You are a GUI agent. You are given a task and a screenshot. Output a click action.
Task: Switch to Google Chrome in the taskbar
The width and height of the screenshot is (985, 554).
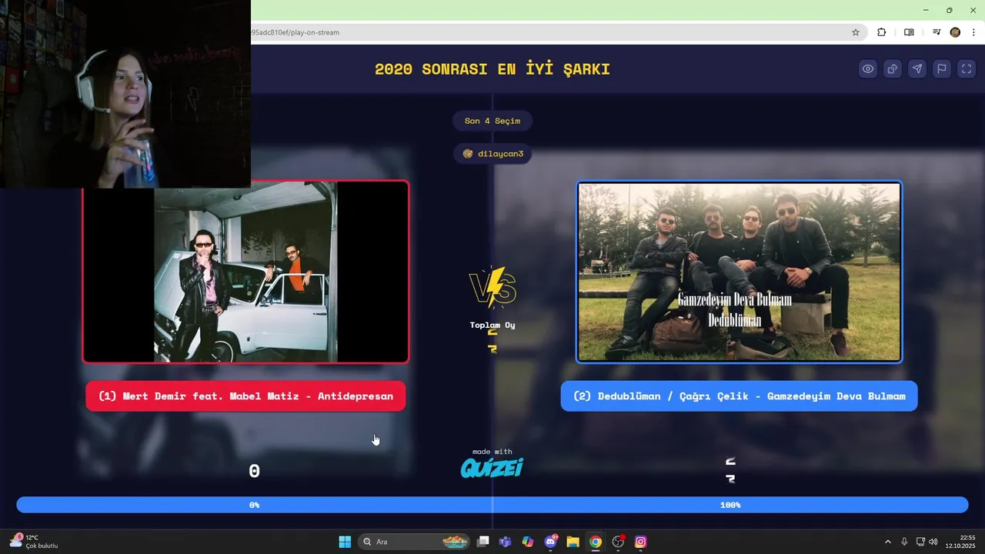tap(595, 542)
